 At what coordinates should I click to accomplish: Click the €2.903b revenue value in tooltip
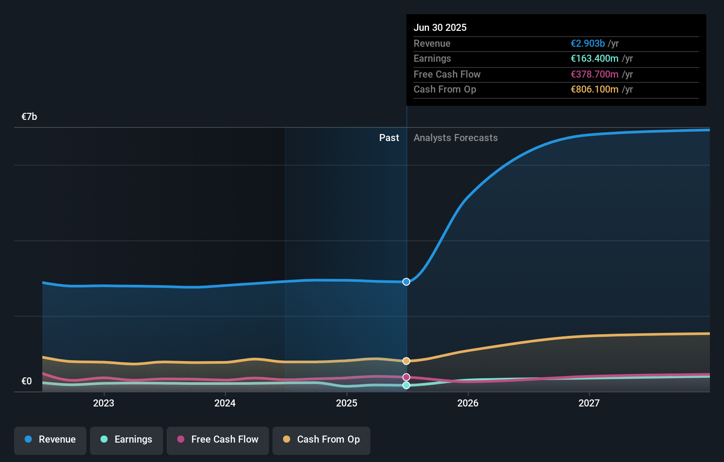point(587,44)
